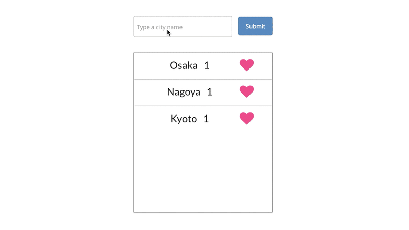Click divider line between Osaka and Nagoya

click(203, 79)
